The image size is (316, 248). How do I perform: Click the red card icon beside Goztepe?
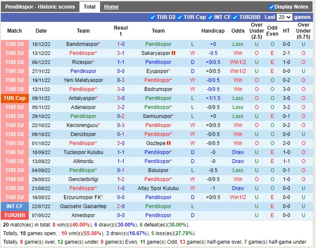click(x=169, y=143)
